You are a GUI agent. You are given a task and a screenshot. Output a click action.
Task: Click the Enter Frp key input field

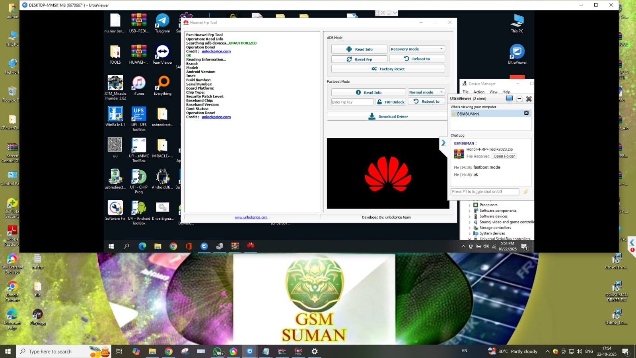tap(352, 102)
